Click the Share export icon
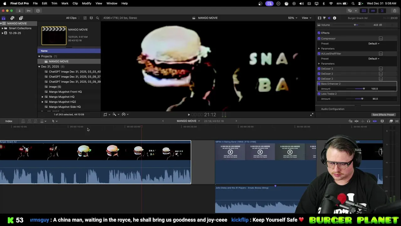The height and width of the screenshot is (226, 401). click(394, 11)
